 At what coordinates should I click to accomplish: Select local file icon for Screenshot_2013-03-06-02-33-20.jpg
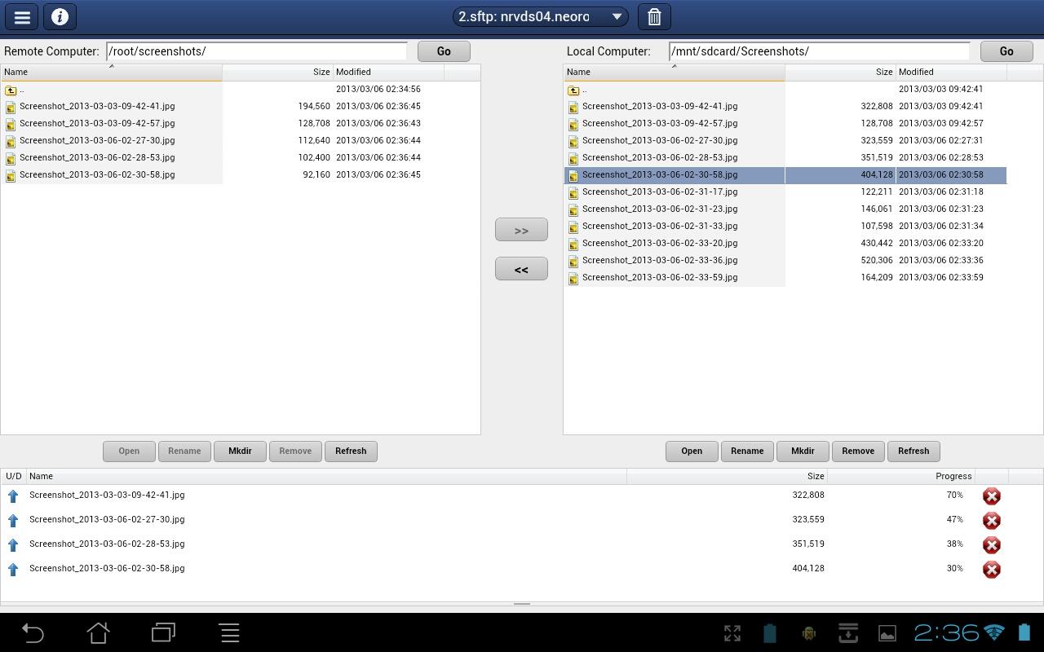pyautogui.click(x=573, y=244)
